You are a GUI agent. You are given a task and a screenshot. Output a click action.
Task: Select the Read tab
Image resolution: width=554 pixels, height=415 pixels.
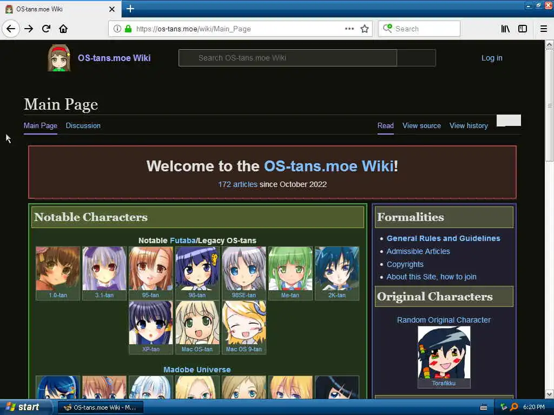click(x=385, y=125)
